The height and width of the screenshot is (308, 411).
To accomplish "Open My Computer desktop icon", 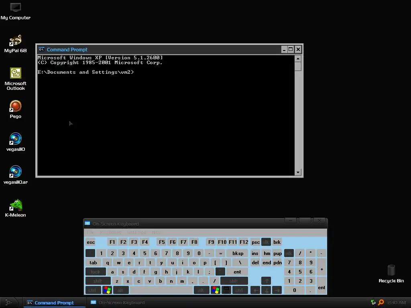I will (x=16, y=11).
